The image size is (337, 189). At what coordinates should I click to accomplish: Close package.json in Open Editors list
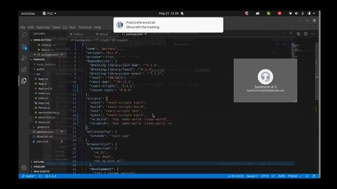(x=35, y=55)
